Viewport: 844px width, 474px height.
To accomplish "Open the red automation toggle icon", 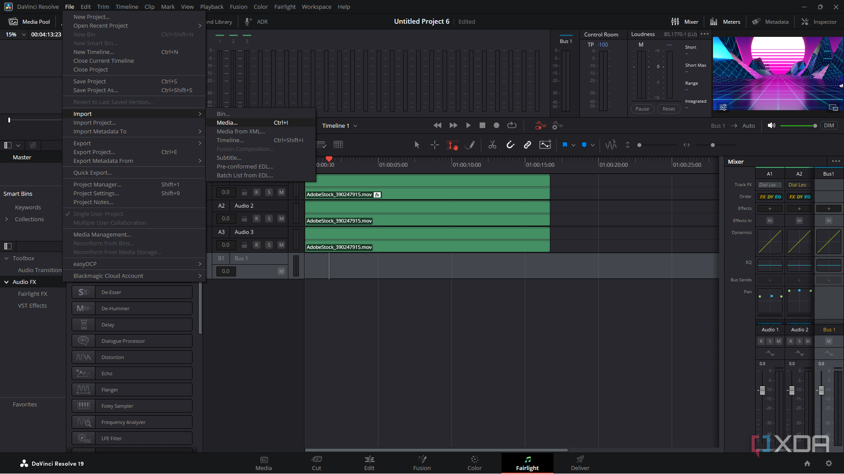I will coord(540,126).
